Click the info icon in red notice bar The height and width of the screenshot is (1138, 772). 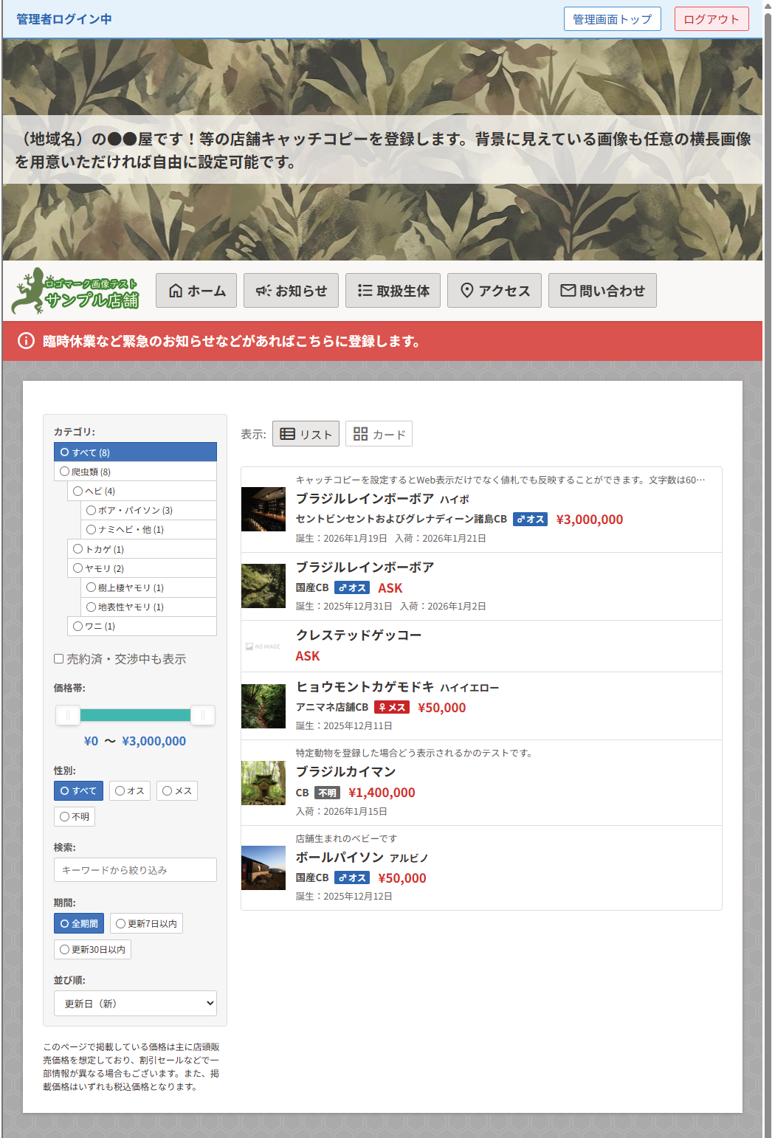pos(26,341)
